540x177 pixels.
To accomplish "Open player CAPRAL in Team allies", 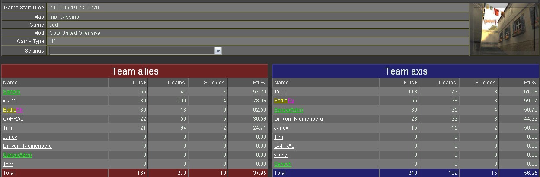I will pos(13,119).
